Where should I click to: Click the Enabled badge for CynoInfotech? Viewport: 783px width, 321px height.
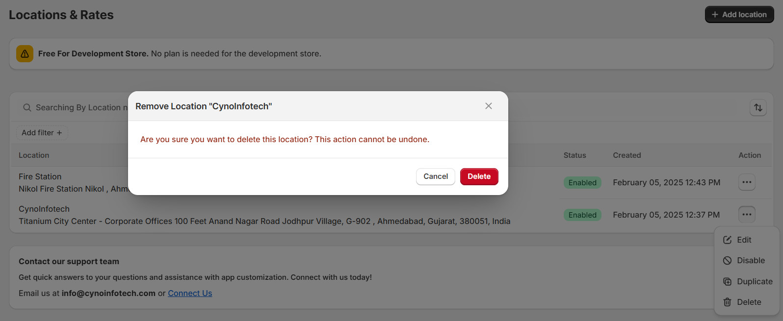[582, 215]
